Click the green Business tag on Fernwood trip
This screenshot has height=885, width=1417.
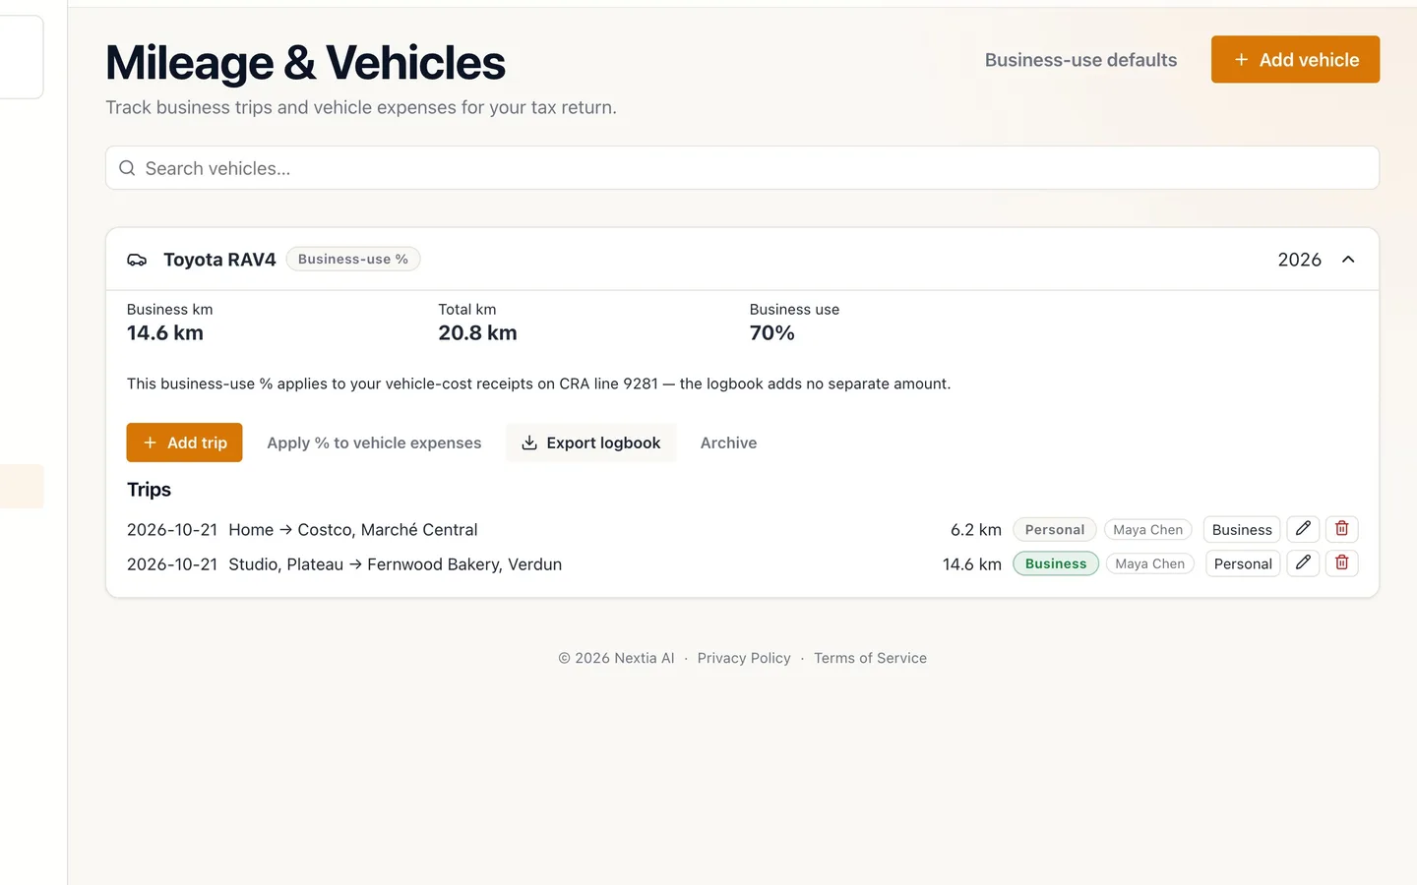(1056, 563)
